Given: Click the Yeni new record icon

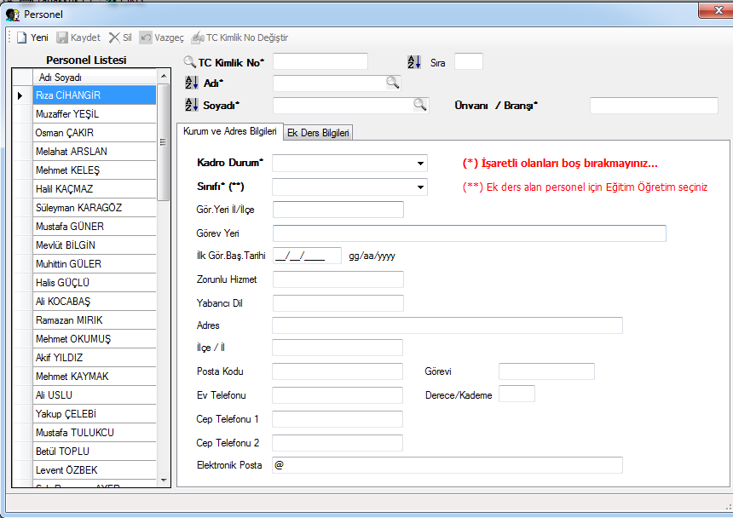Looking at the screenshot, I should click(21, 37).
